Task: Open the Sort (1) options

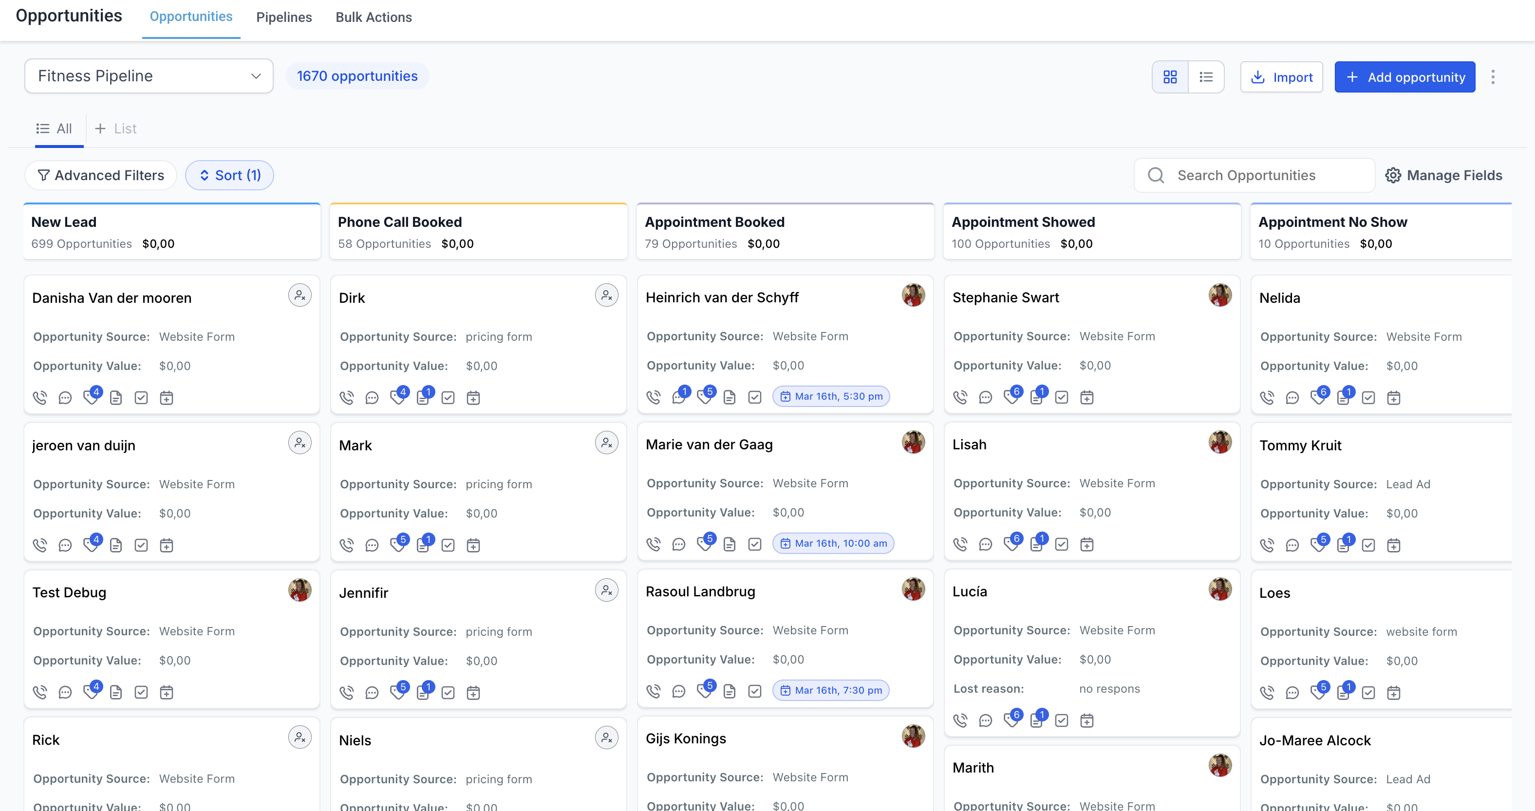Action: 229,175
